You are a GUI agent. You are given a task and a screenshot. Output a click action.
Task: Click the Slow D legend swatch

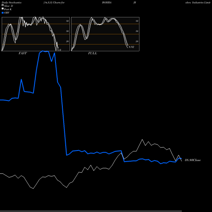coord(3,6)
